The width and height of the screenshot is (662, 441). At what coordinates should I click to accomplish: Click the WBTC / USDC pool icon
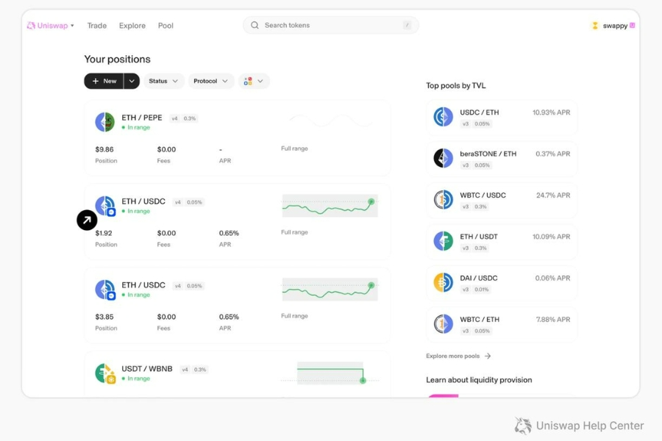[x=444, y=200]
